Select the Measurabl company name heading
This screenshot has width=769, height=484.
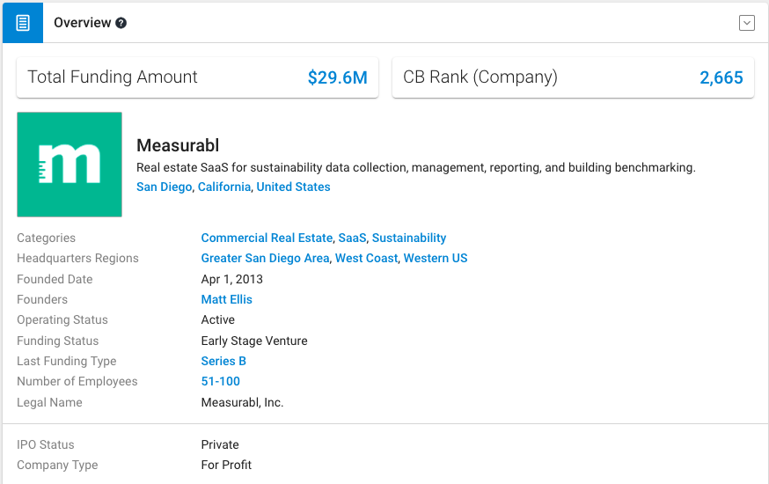pyautogui.click(x=178, y=146)
